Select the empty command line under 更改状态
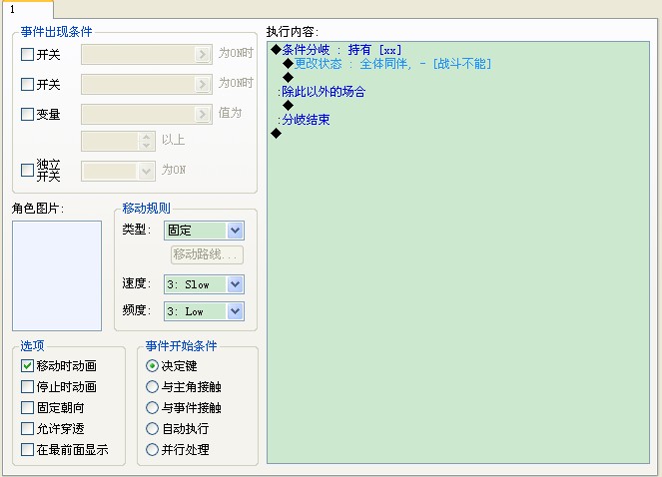The image size is (662, 477). pyautogui.click(x=288, y=78)
